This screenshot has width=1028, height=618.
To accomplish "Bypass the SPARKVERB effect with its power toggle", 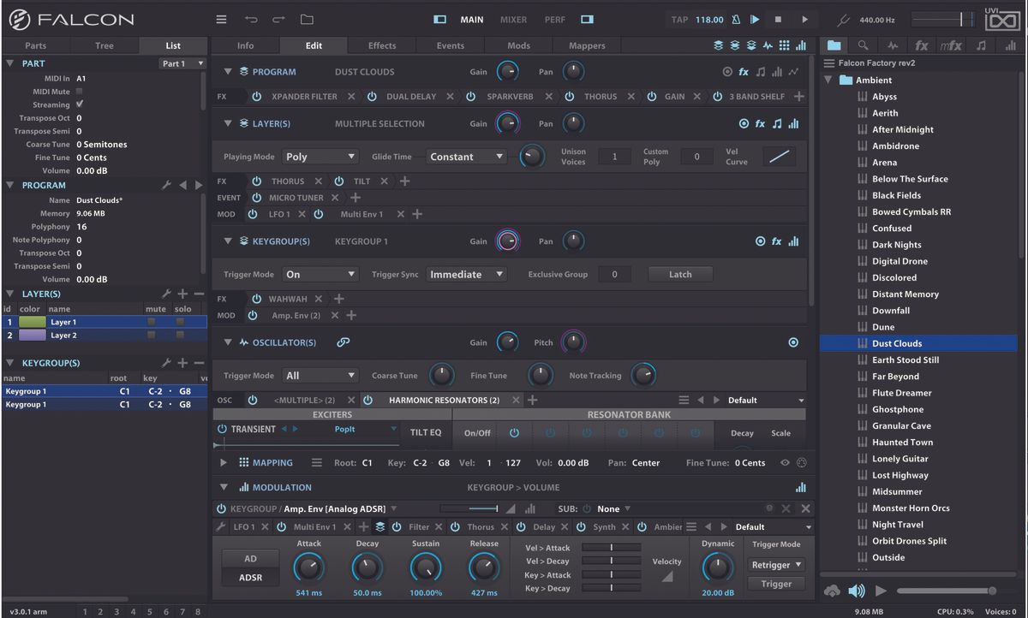I will [x=469, y=96].
